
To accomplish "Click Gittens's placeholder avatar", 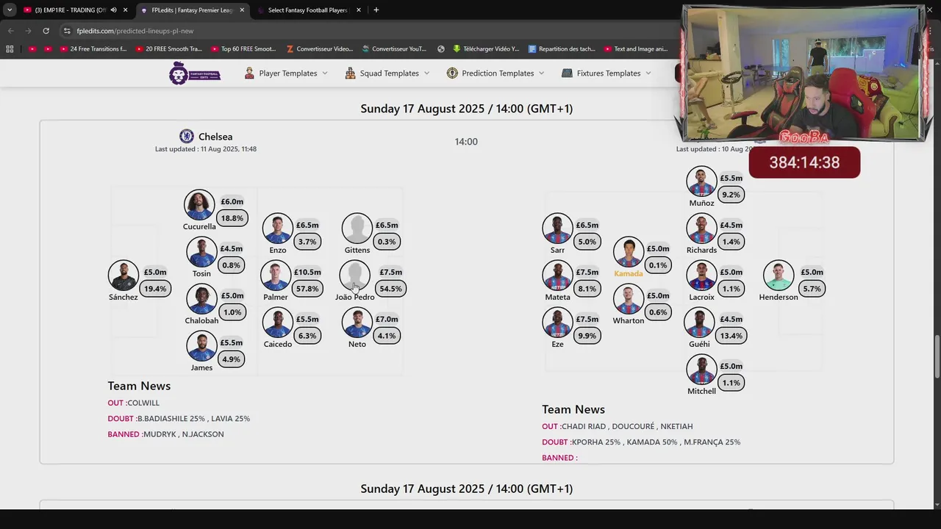I will (357, 228).
